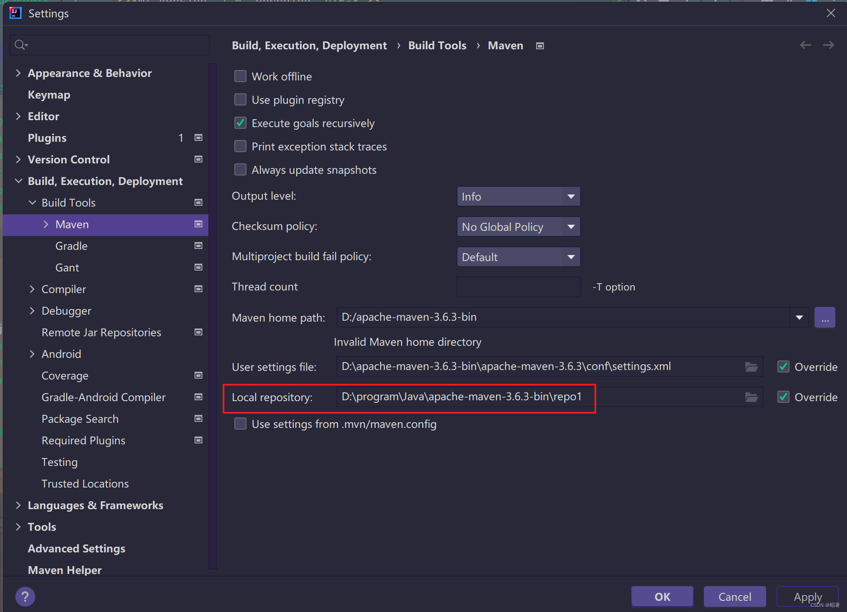
Task: Click the OK button
Action: coord(662,597)
